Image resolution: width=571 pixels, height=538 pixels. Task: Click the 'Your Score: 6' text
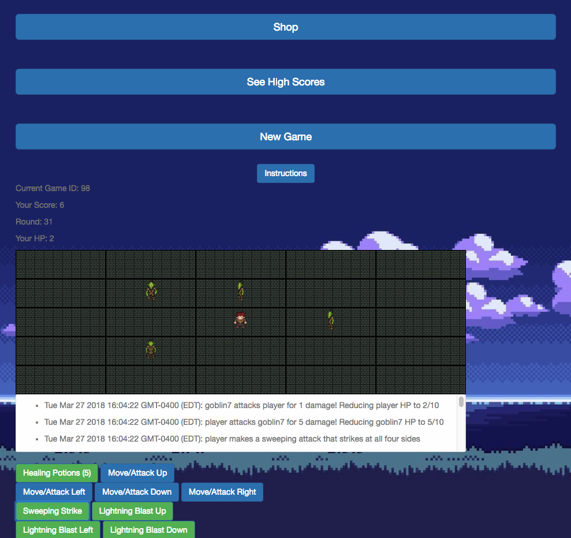[40, 205]
